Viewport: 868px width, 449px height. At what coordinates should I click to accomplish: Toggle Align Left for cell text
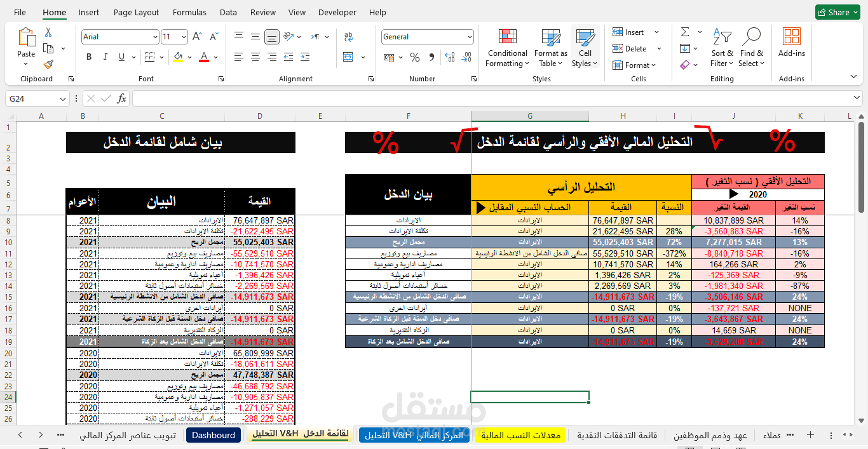point(239,57)
